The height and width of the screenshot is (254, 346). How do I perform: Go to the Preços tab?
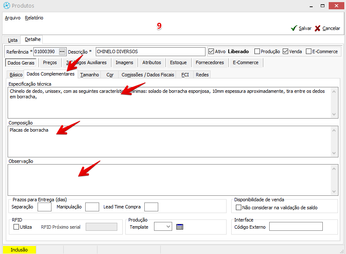pyautogui.click(x=50, y=62)
